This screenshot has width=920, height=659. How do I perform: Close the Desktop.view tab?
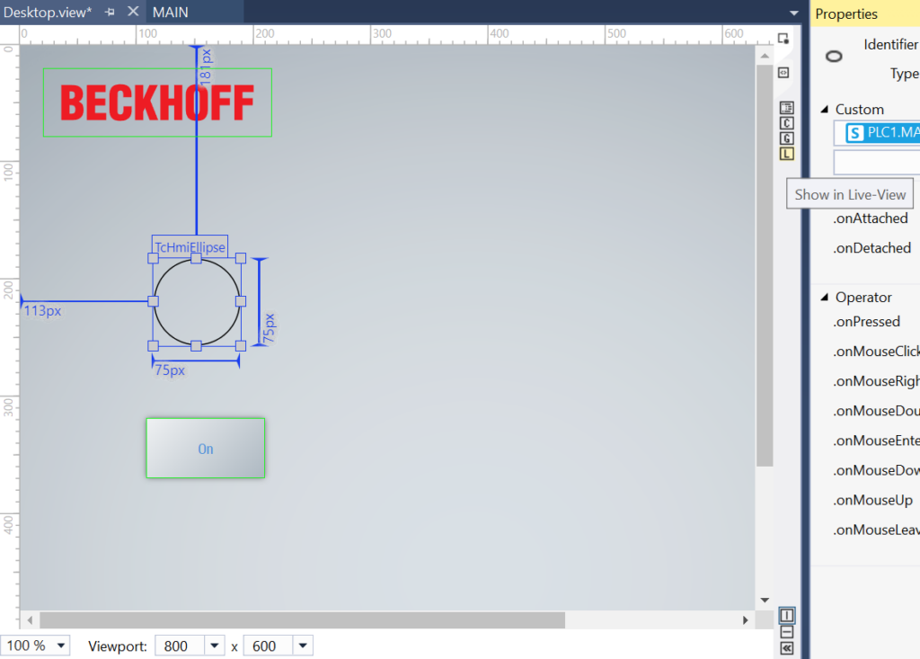coord(133,11)
